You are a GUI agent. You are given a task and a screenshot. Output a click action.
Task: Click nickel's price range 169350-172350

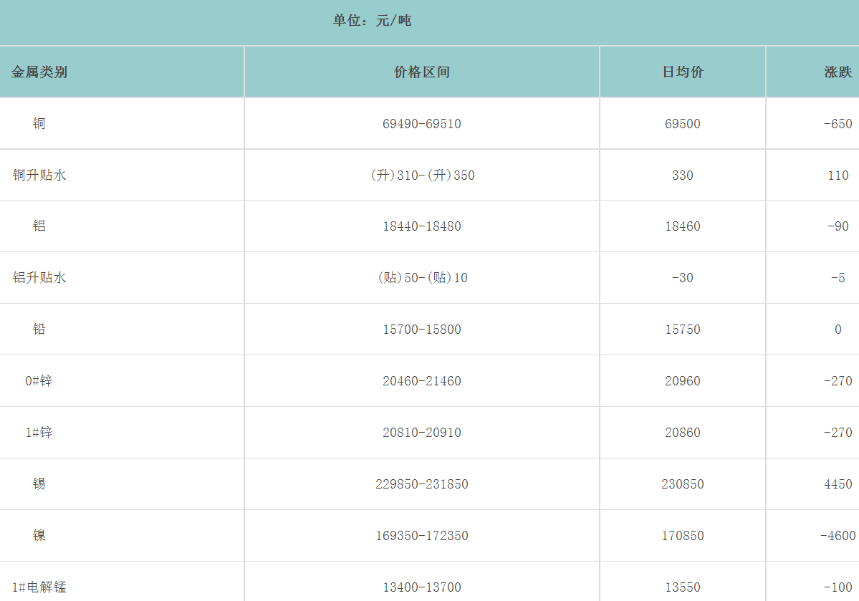pos(422,536)
